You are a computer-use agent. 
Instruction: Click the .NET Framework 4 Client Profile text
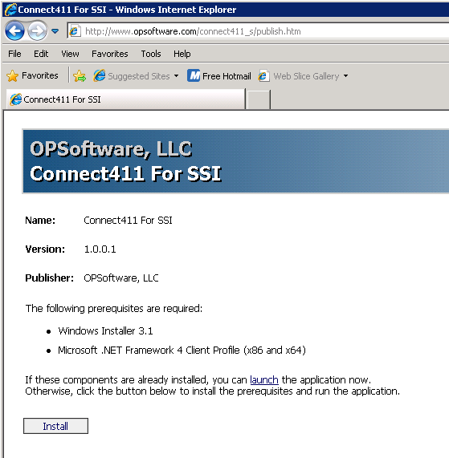(x=182, y=350)
